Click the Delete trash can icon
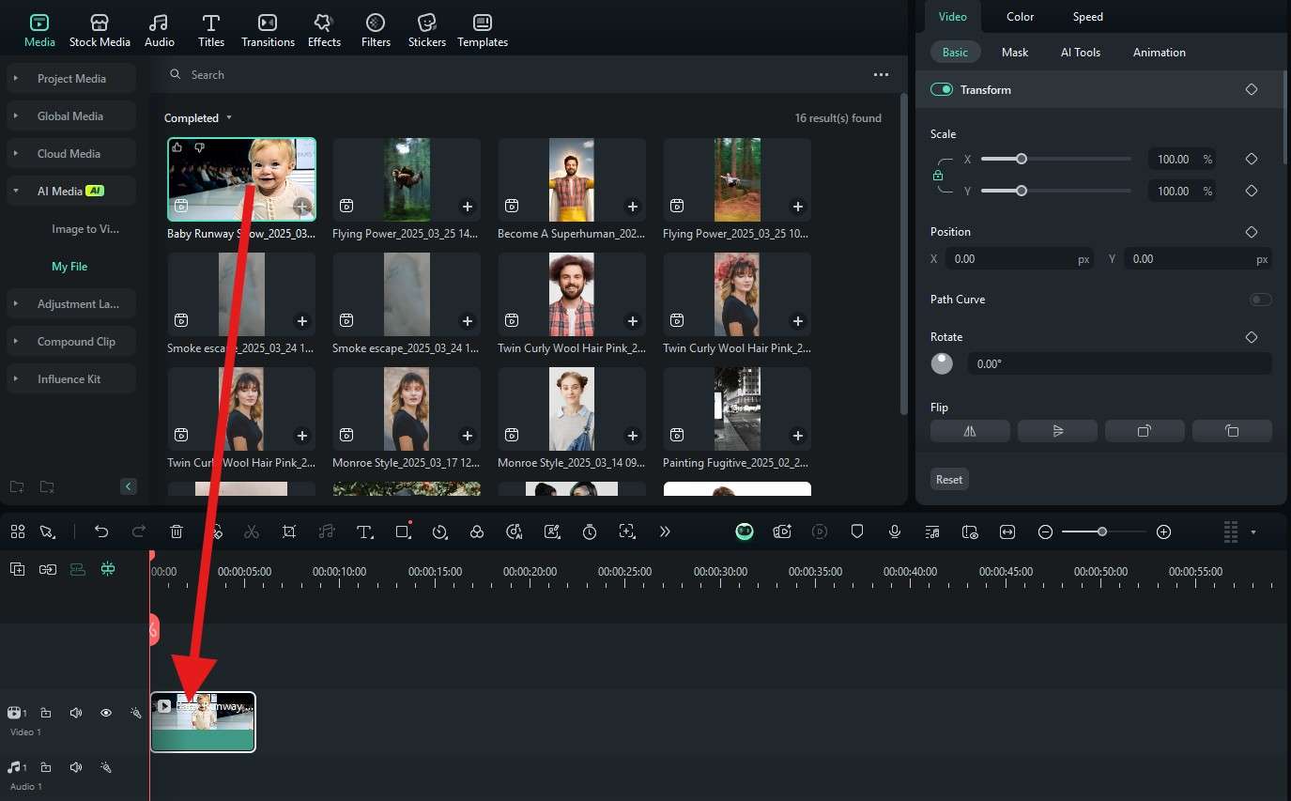 pyautogui.click(x=177, y=531)
